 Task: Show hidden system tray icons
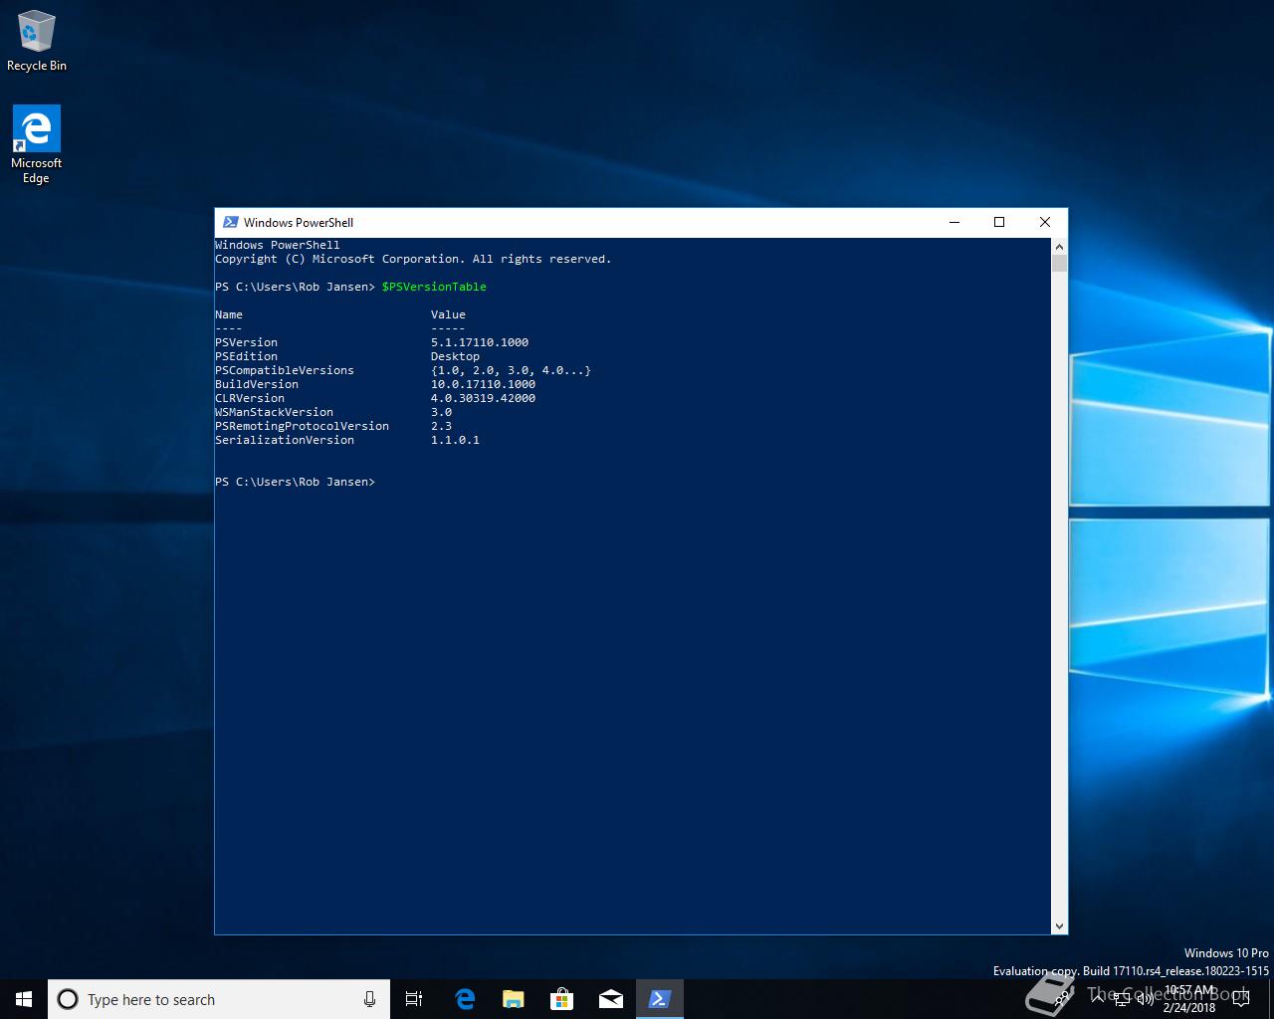[x=1098, y=999]
